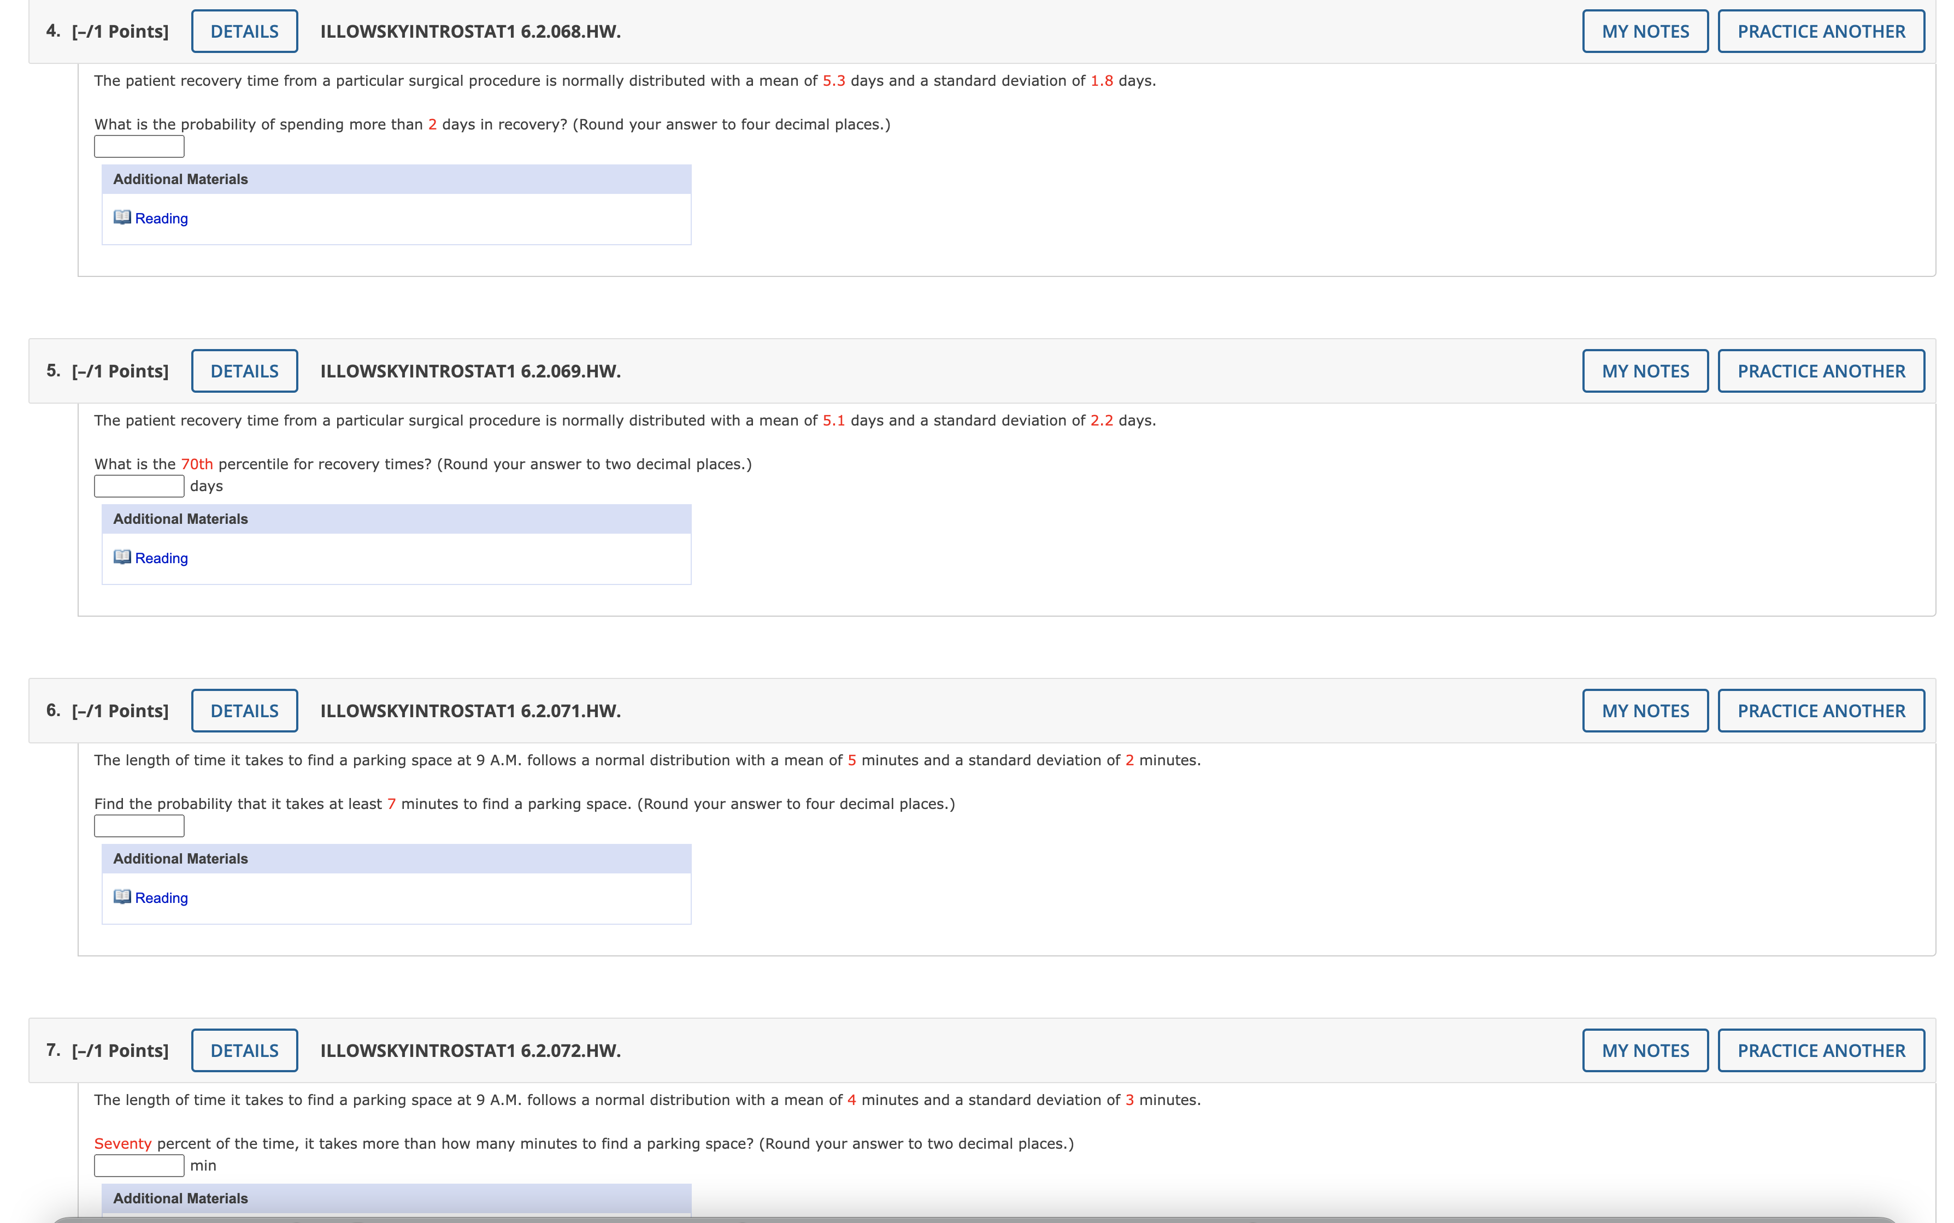Image resolution: width=1954 pixels, height=1223 pixels.
Task: Click PRACTICE ANOTHER for question 7
Action: point(1821,1051)
